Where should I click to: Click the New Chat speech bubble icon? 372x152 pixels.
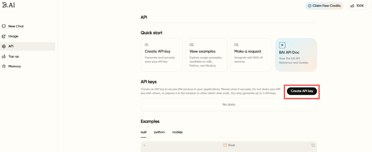(4, 26)
